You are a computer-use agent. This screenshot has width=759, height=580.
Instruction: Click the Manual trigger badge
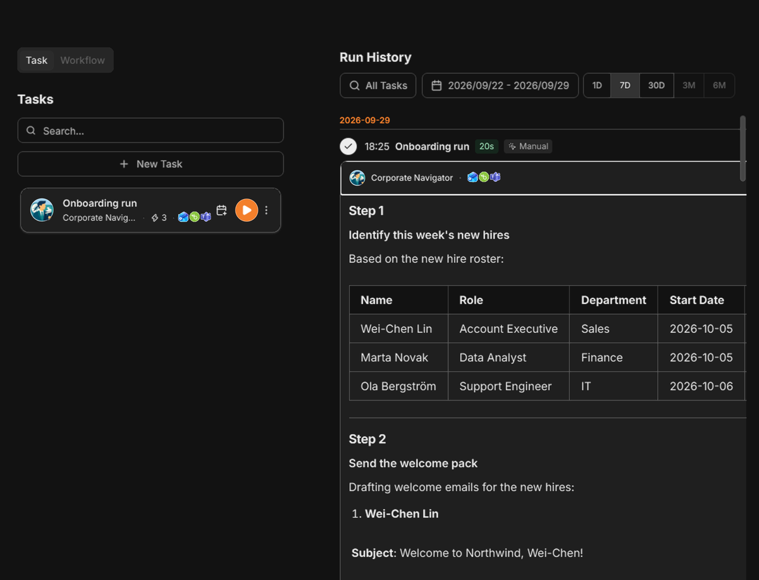pos(528,147)
